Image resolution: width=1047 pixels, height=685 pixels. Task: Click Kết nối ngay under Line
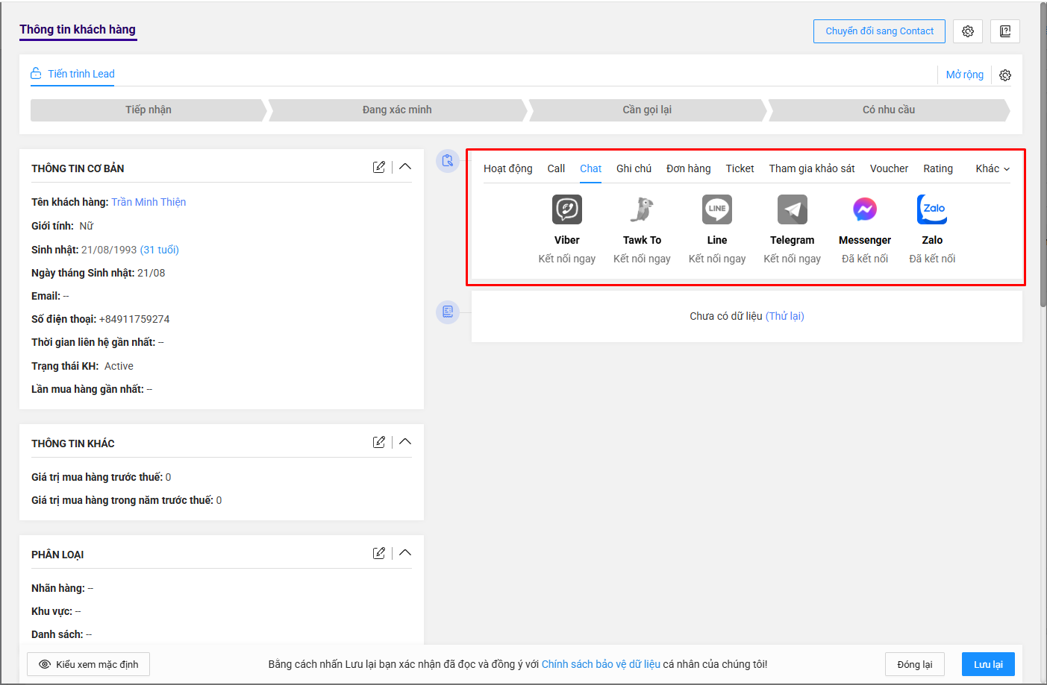[717, 259]
